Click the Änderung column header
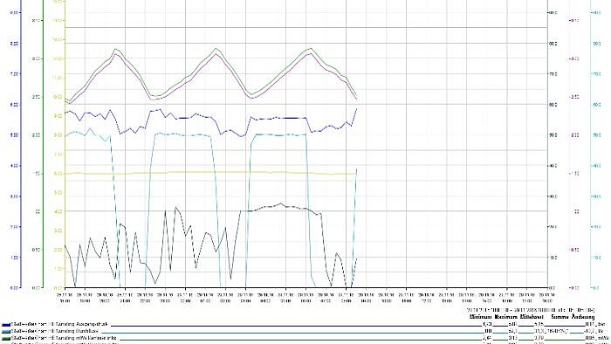The height and width of the screenshot is (344, 611). pyautogui.click(x=583, y=317)
